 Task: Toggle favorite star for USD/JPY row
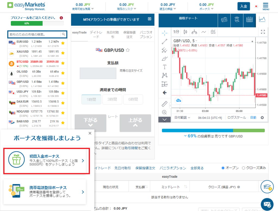(x=63, y=93)
